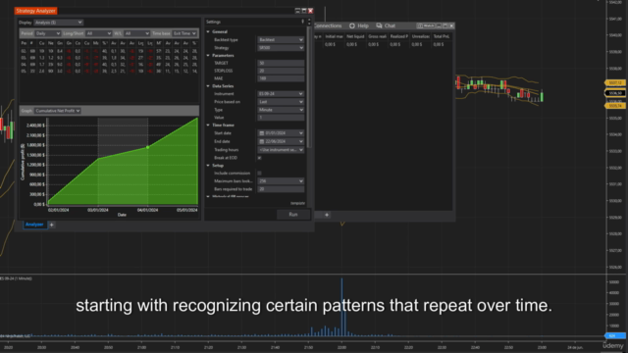Screen dimensions: 628x353
Task: Click the Gross realized column header
Action: 377,36
